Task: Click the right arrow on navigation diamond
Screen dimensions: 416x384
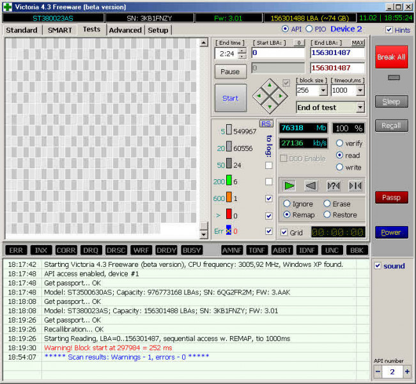Action: pyautogui.click(x=281, y=96)
